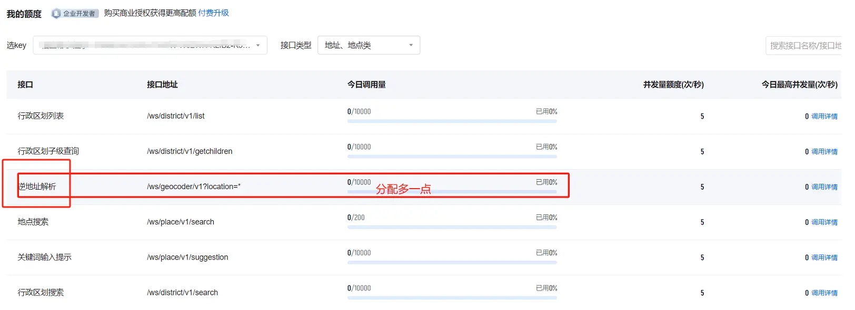Select the 关键词输入提示 interface name
The height and width of the screenshot is (310, 855).
coord(45,257)
